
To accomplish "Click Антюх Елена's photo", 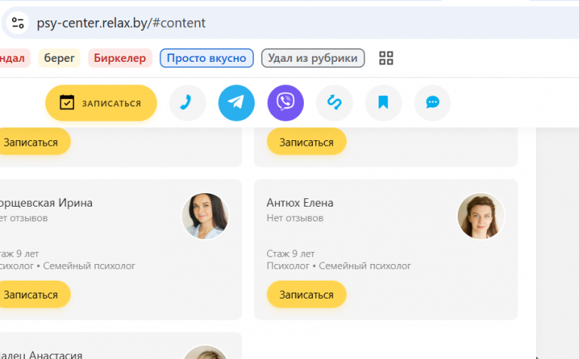I will click(x=481, y=216).
